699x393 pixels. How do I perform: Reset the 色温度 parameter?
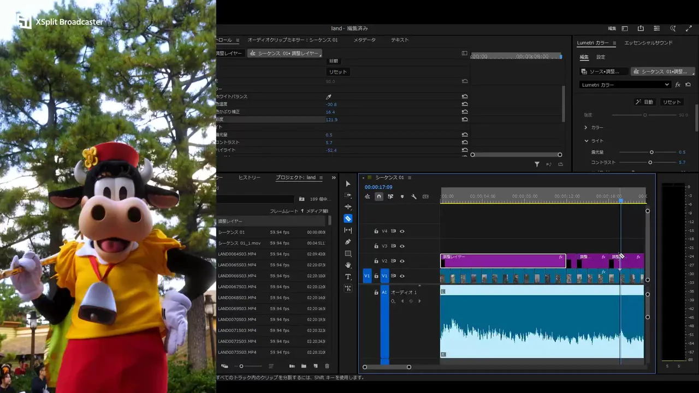pos(465,104)
